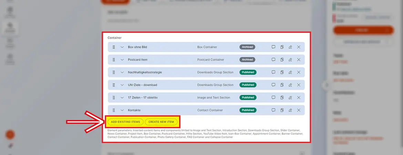Expand the UN-Ziele - download row
403x155 pixels.
122,85
